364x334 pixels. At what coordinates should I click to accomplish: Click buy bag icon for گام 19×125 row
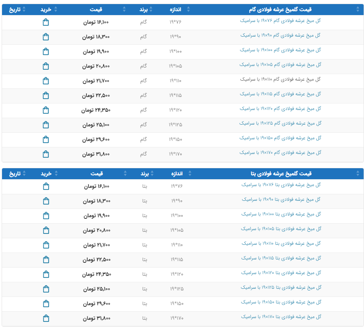[x=46, y=125]
